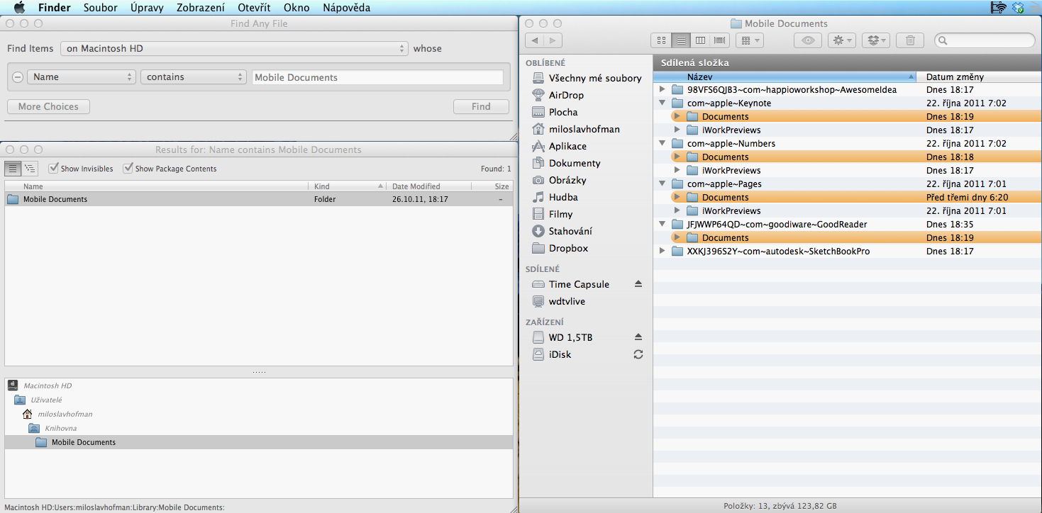Image resolution: width=1042 pixels, height=513 pixels.
Task: Open Obrázky in the sidebar
Action: [x=569, y=180]
